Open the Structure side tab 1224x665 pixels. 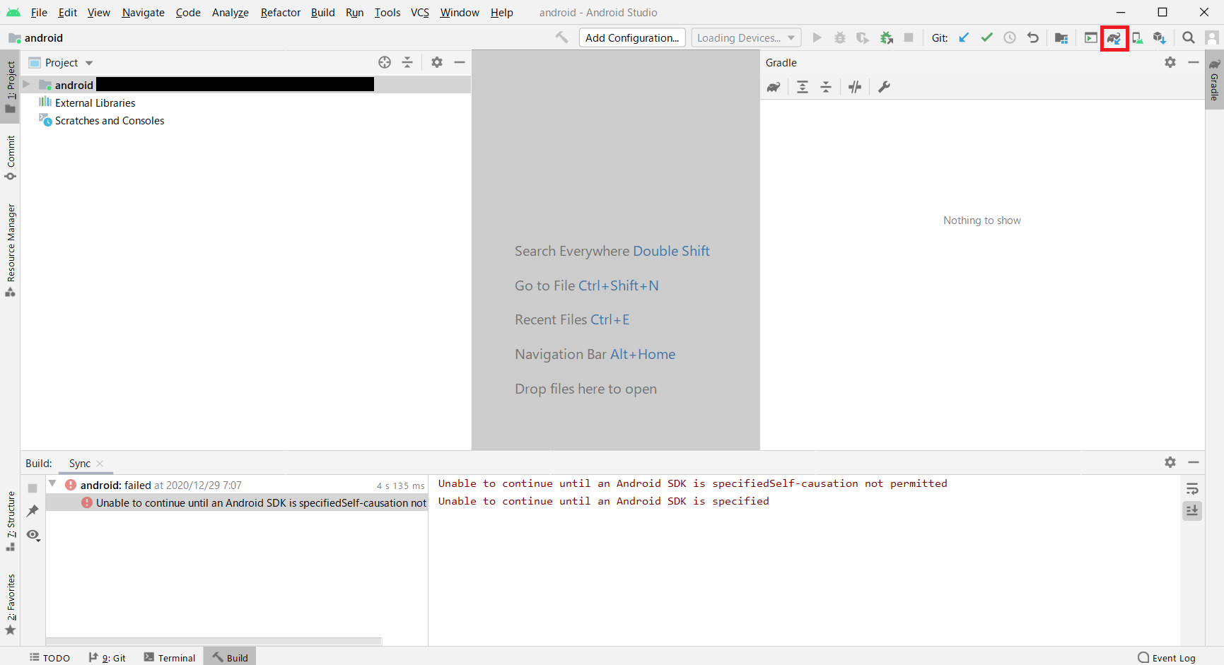tap(11, 522)
